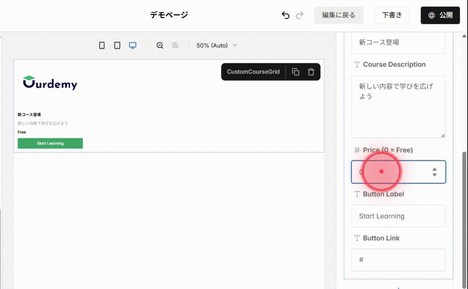This screenshot has width=468, height=289.
Task: Click the Button Link field containing #
Action: click(398, 260)
